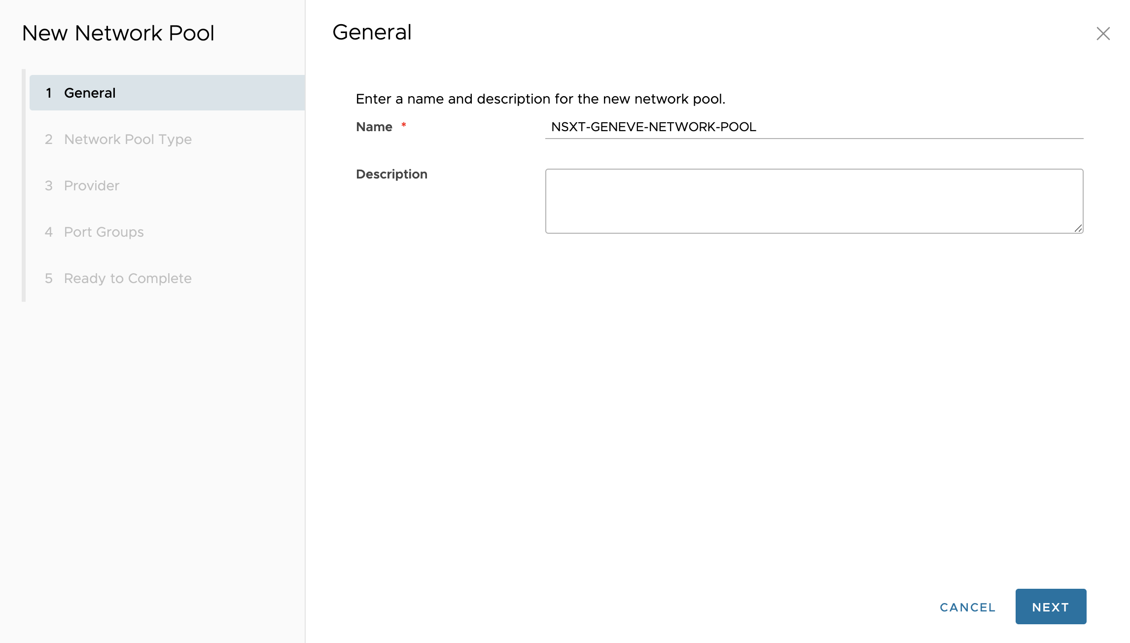Click the NSXT-GENEVE-NETWORK-POOL name text
The image size is (1130, 643).
point(653,127)
